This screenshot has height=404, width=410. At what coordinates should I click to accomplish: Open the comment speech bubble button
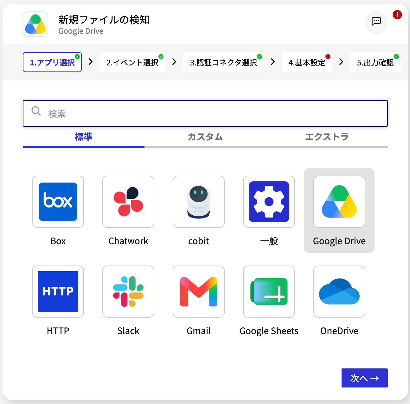(376, 23)
